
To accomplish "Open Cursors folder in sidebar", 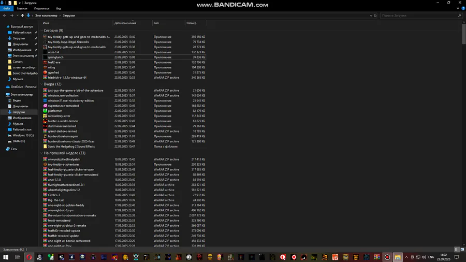I will pyautogui.click(x=18, y=62).
